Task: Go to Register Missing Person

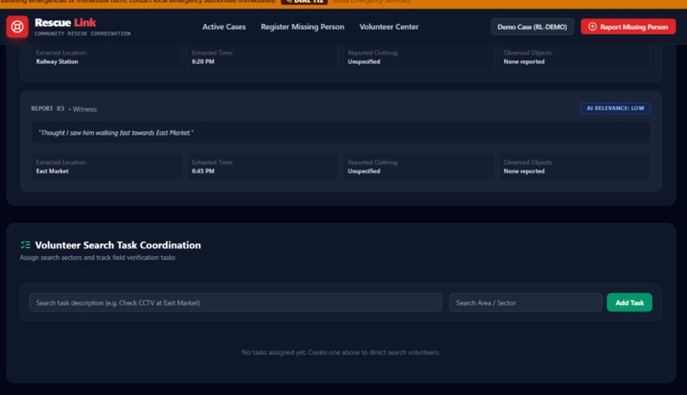Action: click(303, 26)
